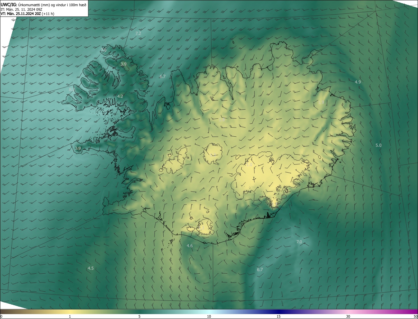Click the 7.0 value label on the map

pos(299,242)
